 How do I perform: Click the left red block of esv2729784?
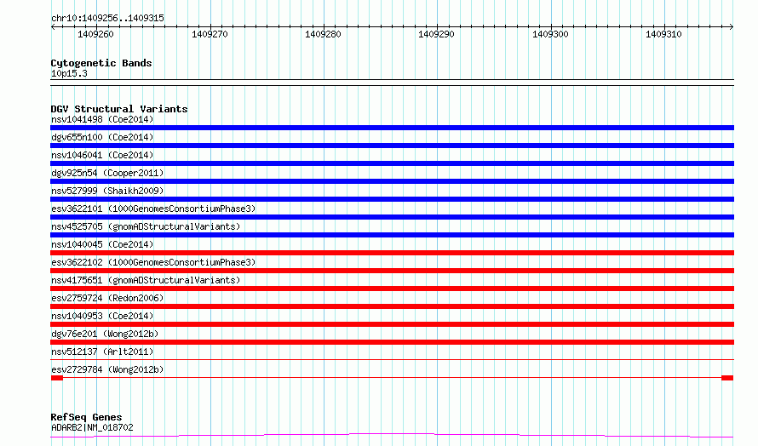tap(57, 378)
